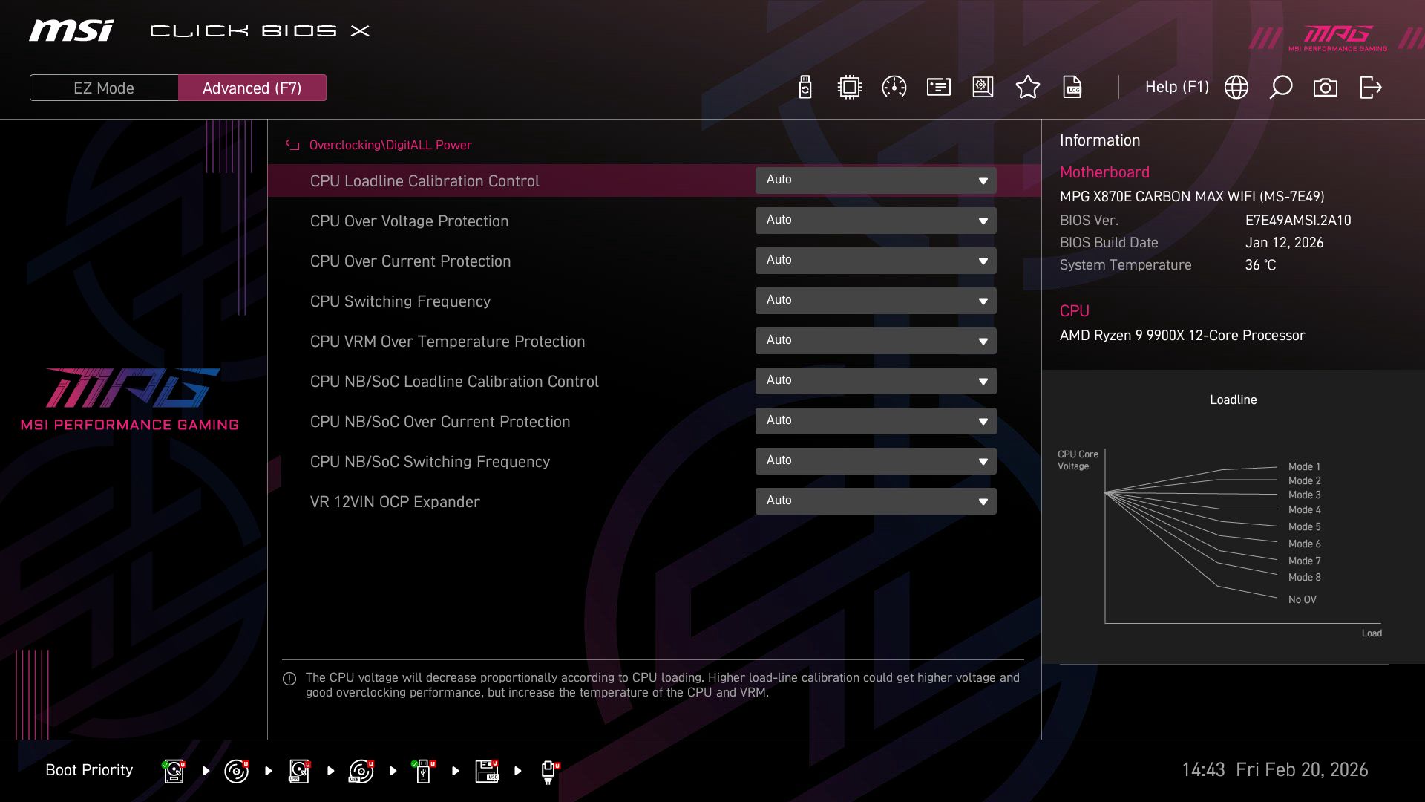The height and width of the screenshot is (802, 1425).
Task: Switch to EZ Mode tab
Action: click(103, 88)
